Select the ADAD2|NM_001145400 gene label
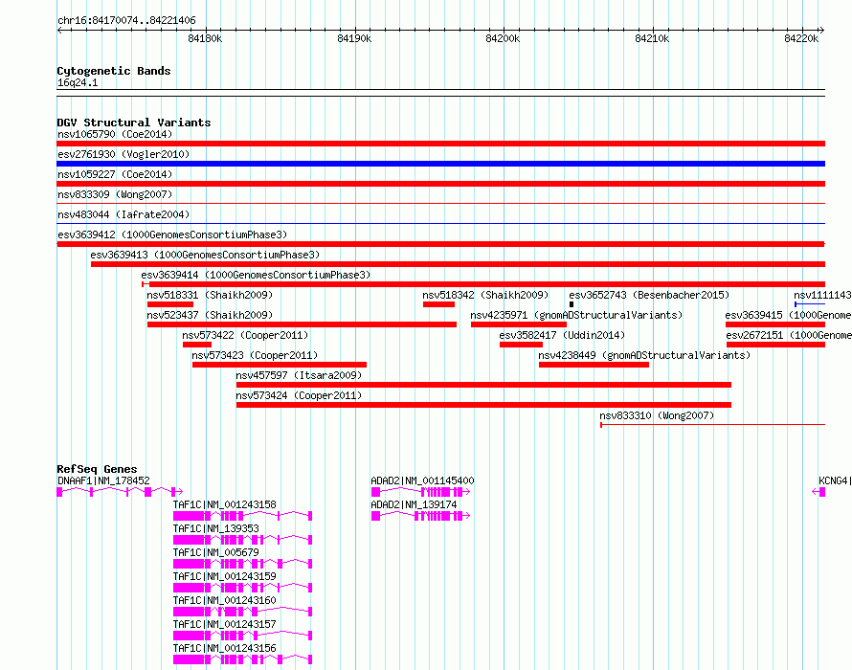Image resolution: width=852 pixels, height=670 pixels. pos(422,480)
